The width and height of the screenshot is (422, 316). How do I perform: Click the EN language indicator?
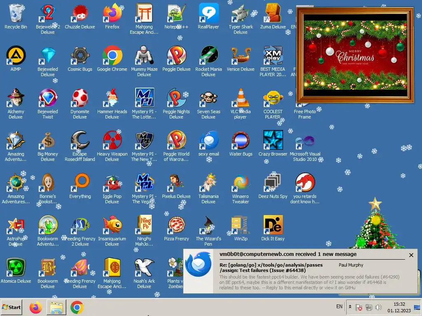pyautogui.click(x=340, y=307)
